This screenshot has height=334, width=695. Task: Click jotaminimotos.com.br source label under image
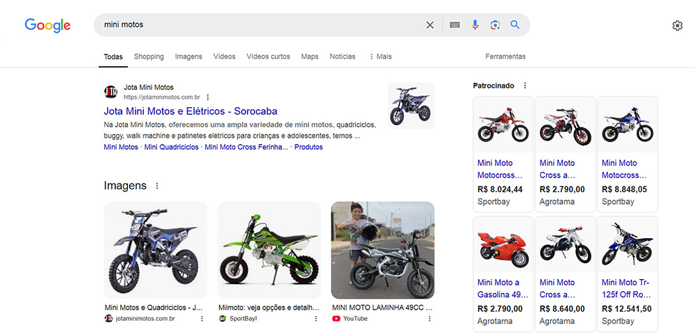145,319
